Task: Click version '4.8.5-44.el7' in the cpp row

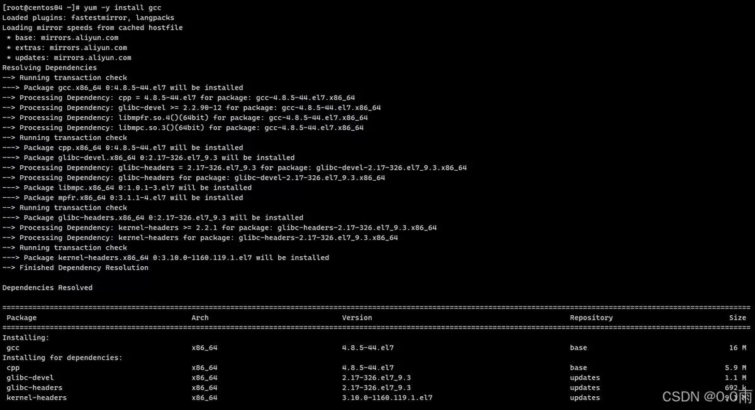Action: [368, 369]
